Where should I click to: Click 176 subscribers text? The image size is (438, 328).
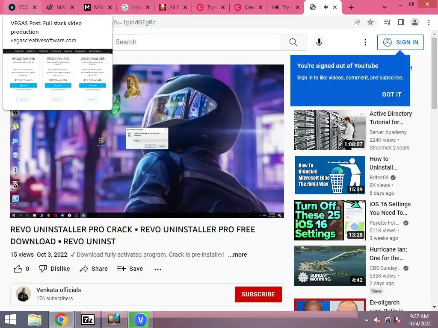tap(54, 299)
